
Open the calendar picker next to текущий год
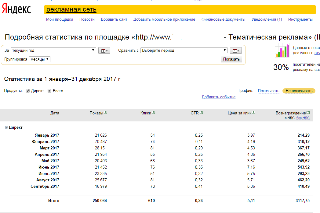(104, 51)
